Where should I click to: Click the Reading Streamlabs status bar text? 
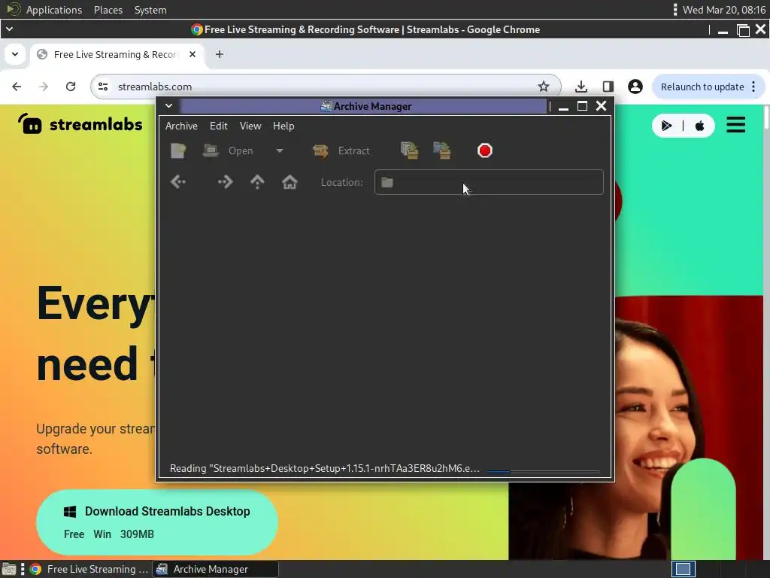point(325,468)
